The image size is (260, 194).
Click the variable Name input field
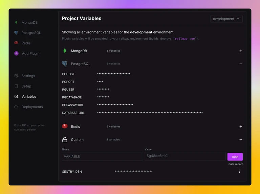tap(102, 156)
